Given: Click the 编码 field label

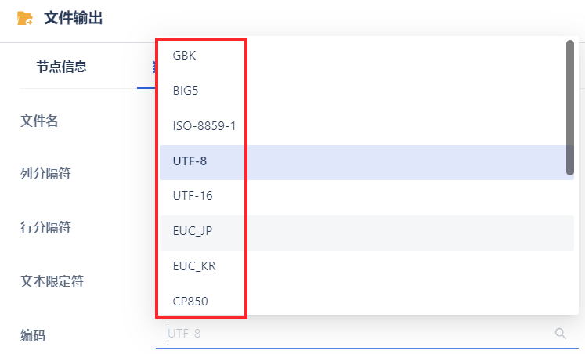Looking at the screenshot, I should coord(33,335).
